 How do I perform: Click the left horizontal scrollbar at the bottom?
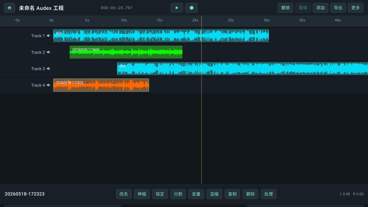(62, 206)
